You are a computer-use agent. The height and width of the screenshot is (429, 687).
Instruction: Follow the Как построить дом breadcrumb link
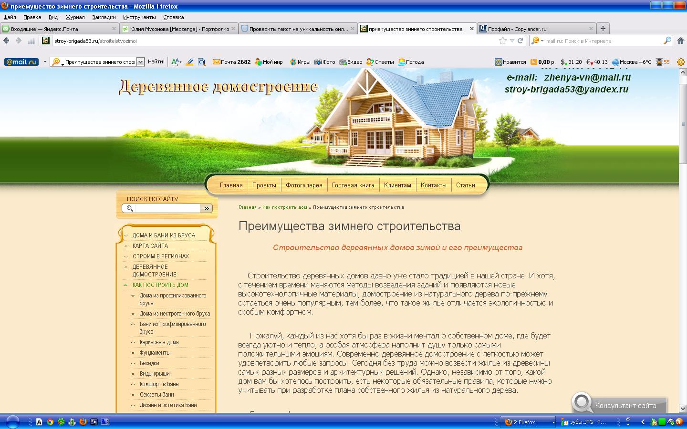point(285,207)
